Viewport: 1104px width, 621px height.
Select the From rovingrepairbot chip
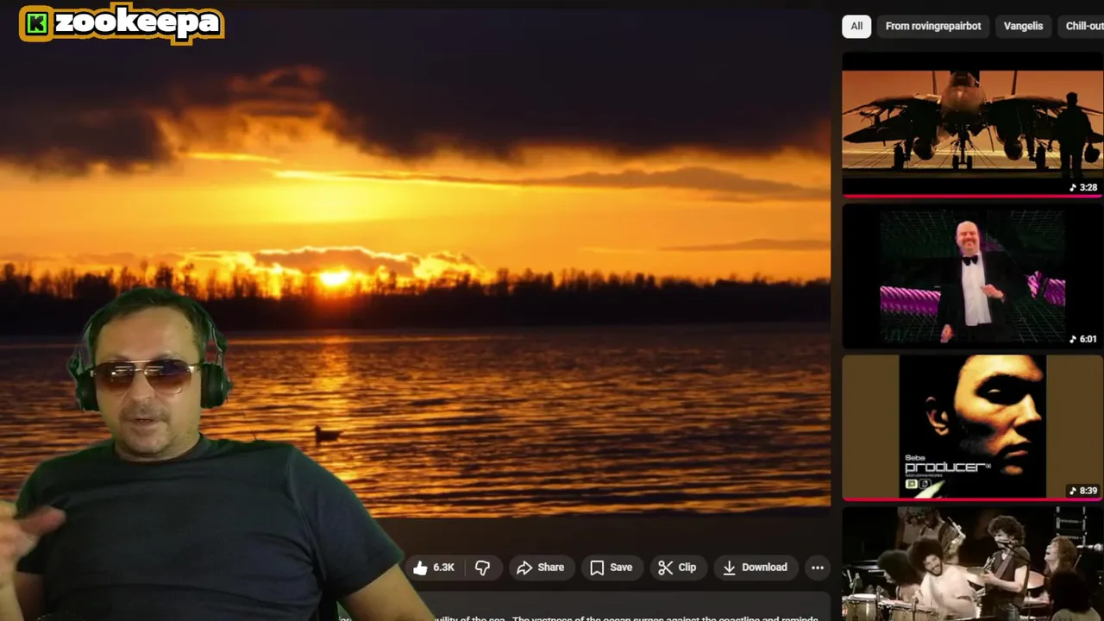[933, 26]
